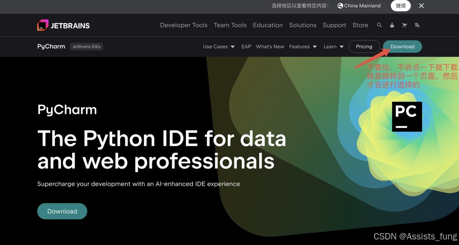Open the Team Tools menu
459x245 pixels.
(230, 25)
